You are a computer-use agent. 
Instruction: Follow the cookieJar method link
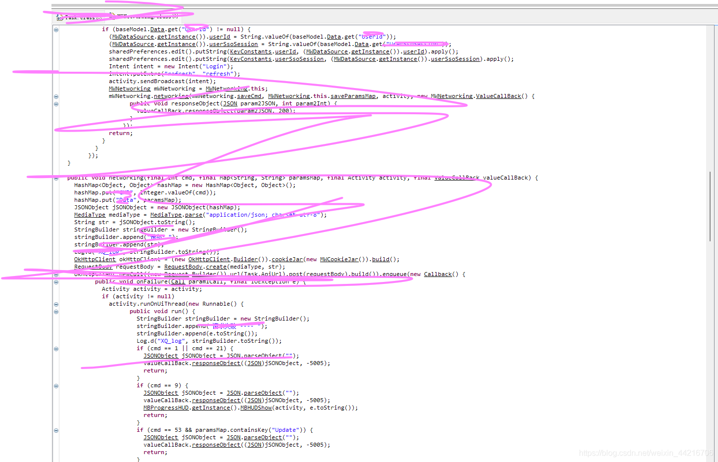point(287,259)
